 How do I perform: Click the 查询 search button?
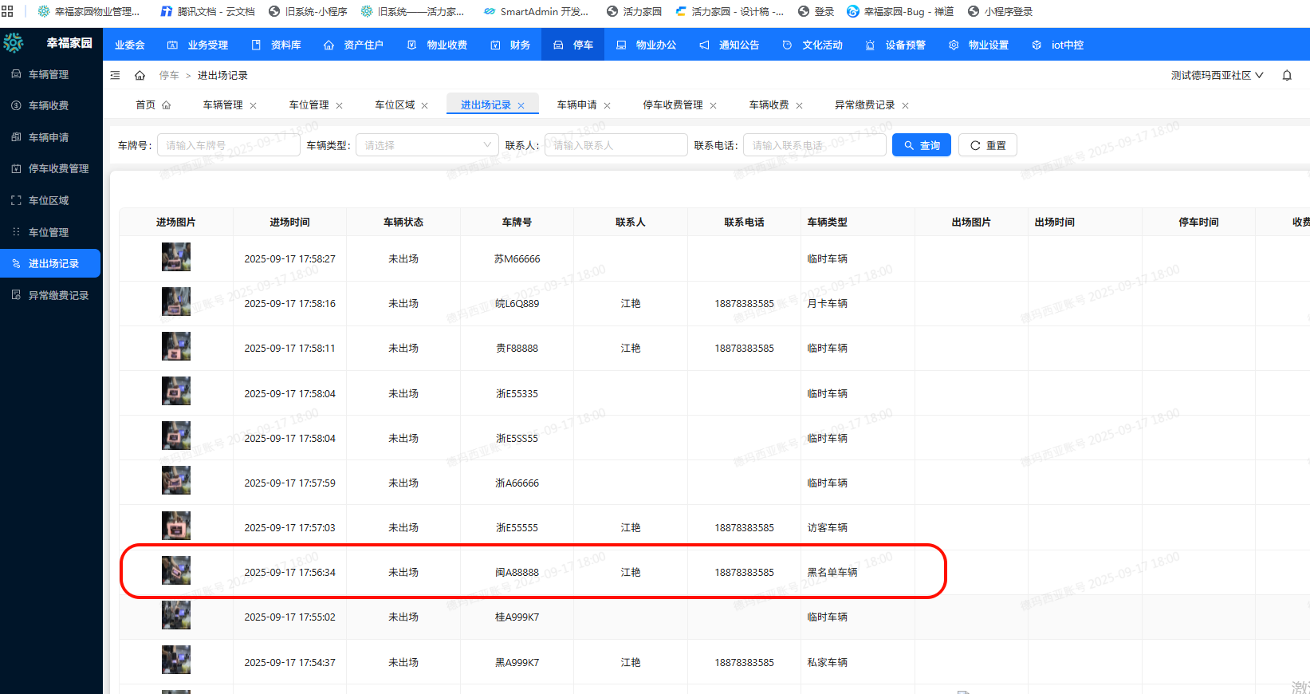[921, 145]
